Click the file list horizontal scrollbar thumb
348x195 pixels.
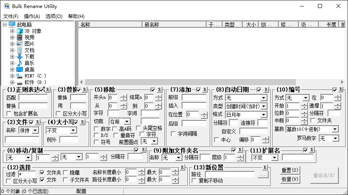coord(190,82)
